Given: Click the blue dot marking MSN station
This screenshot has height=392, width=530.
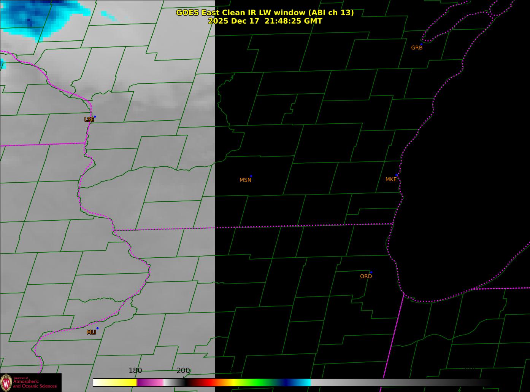Looking at the screenshot, I should pos(251,176).
